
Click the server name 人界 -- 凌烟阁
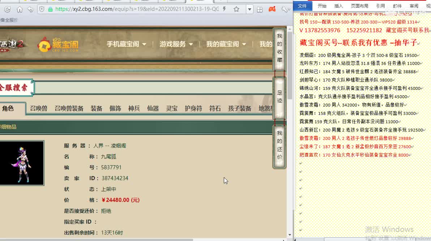(x=110, y=146)
